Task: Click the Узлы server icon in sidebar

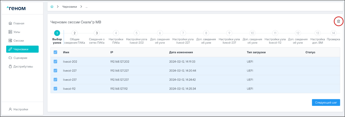Action: (10, 32)
